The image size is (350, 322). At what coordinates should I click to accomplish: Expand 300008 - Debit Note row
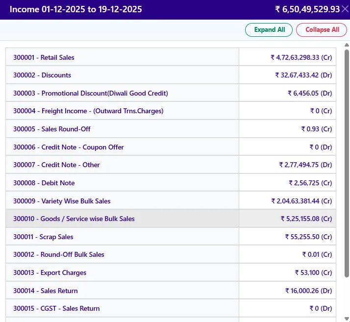pos(171,183)
